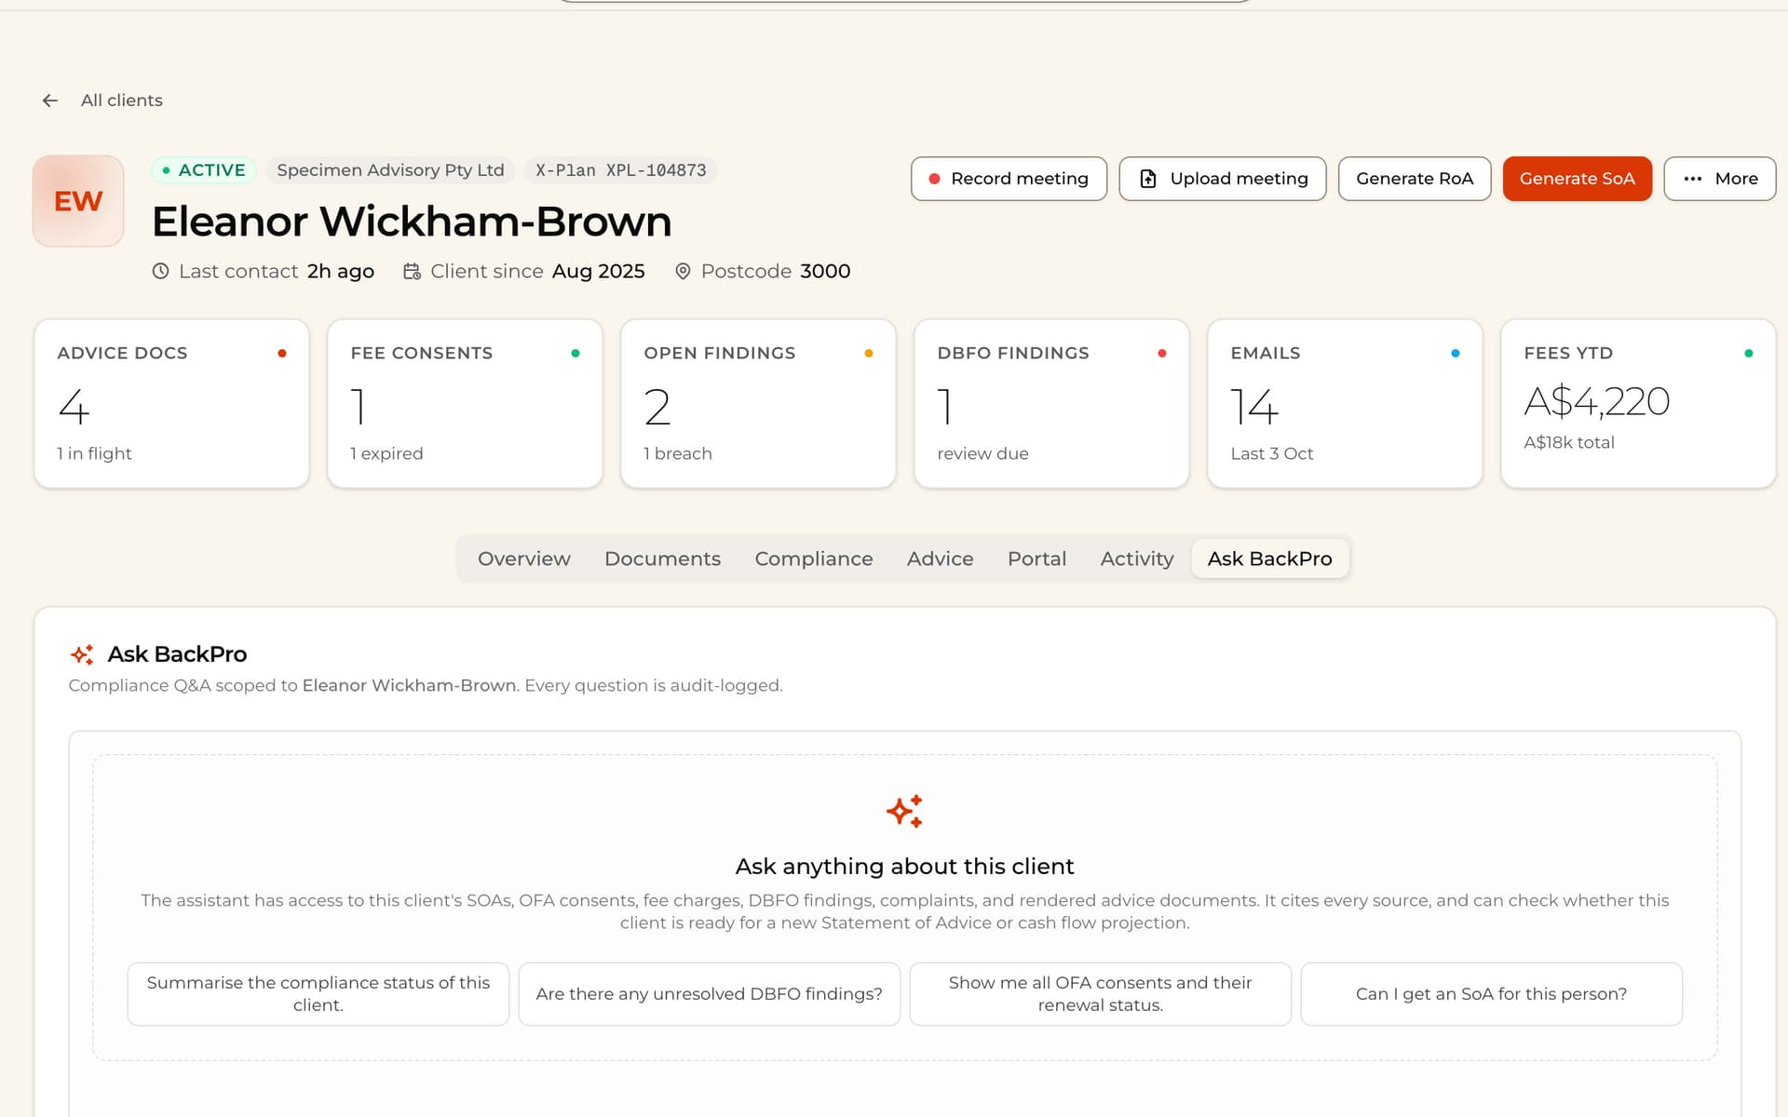Click the 1 in flight text
Viewport: 1788px width, 1117px height.
[x=94, y=453]
